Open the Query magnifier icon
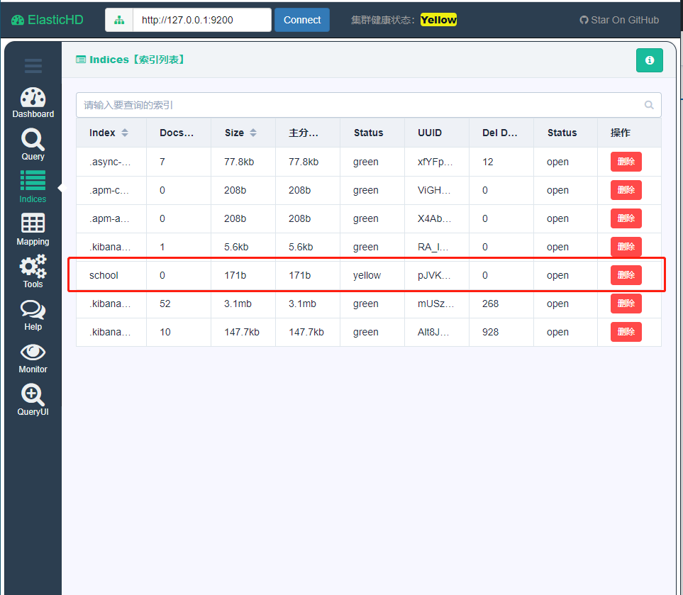The image size is (683, 595). [33, 140]
